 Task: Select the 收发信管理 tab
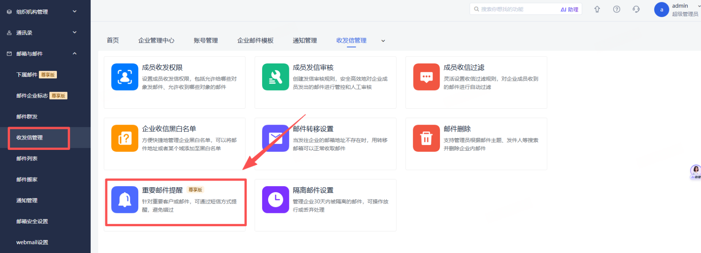coord(351,40)
